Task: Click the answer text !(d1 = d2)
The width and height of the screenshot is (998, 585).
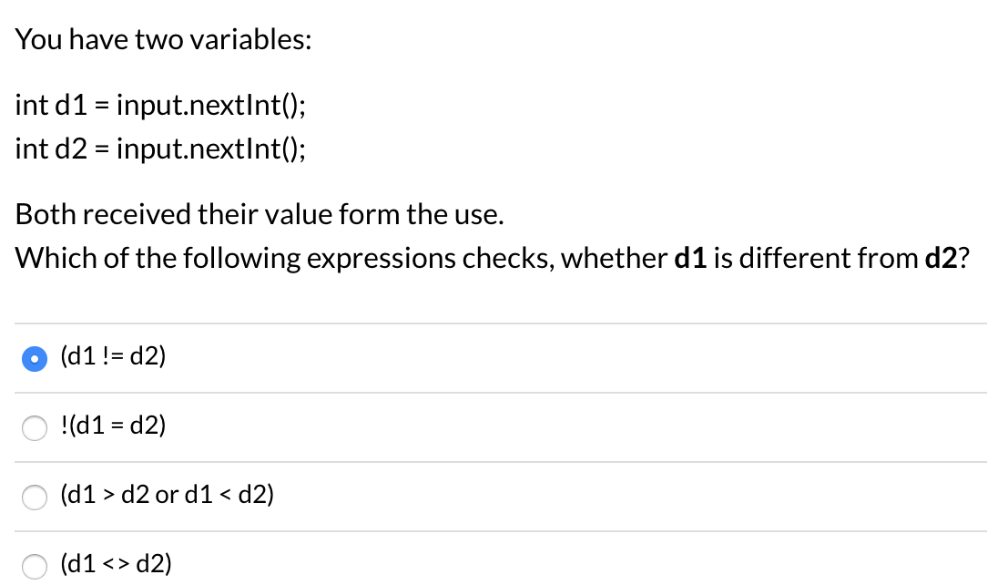Action: pos(112,426)
